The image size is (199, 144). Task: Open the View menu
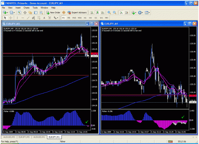tap(10, 8)
